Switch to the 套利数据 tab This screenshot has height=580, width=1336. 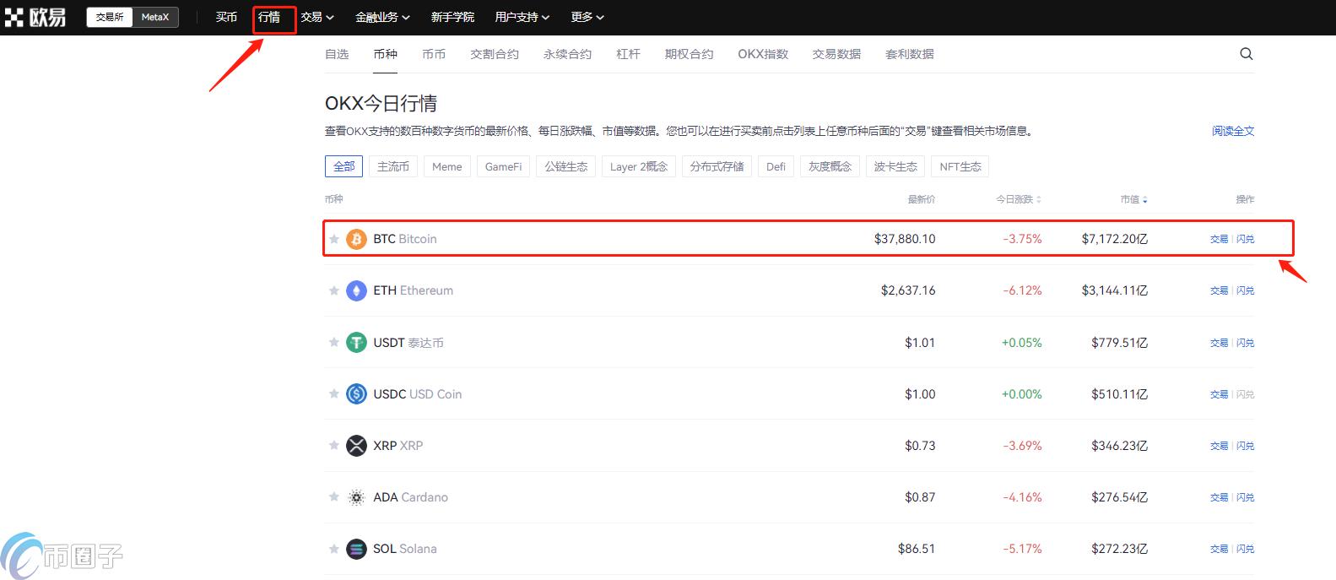click(910, 54)
